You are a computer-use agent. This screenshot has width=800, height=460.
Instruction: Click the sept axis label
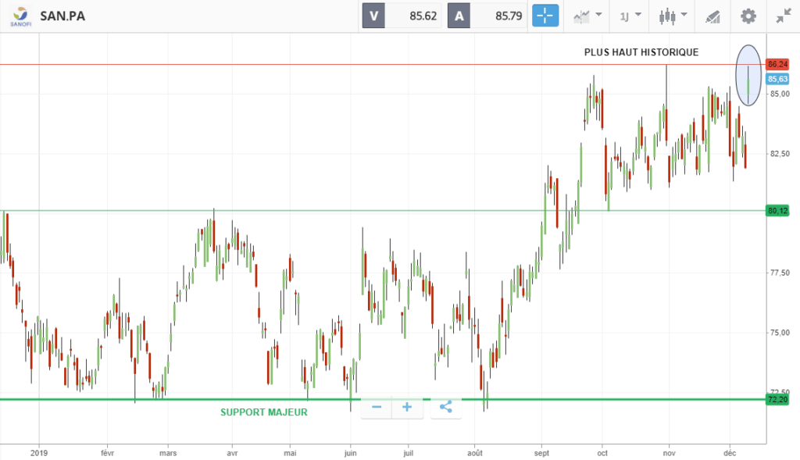[542, 453]
